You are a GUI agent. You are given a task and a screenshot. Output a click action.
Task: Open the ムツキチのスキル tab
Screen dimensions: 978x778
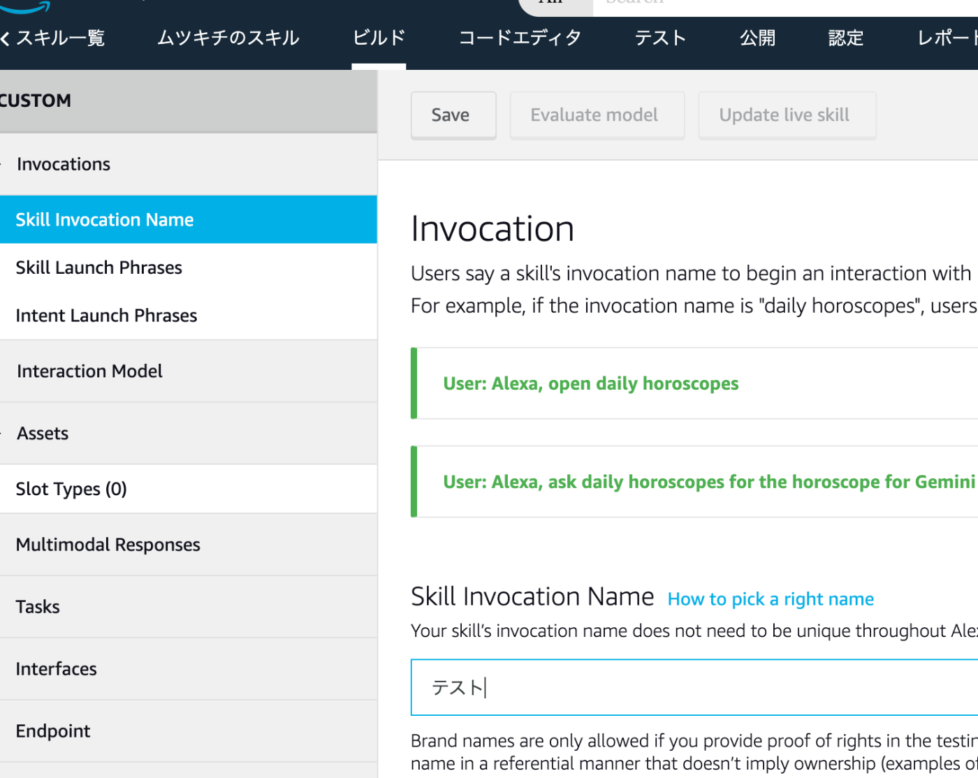click(228, 38)
